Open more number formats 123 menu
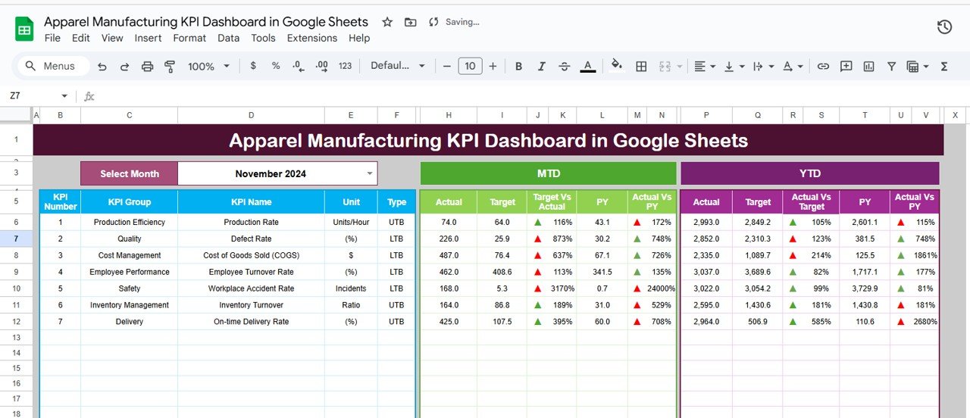 (346, 66)
